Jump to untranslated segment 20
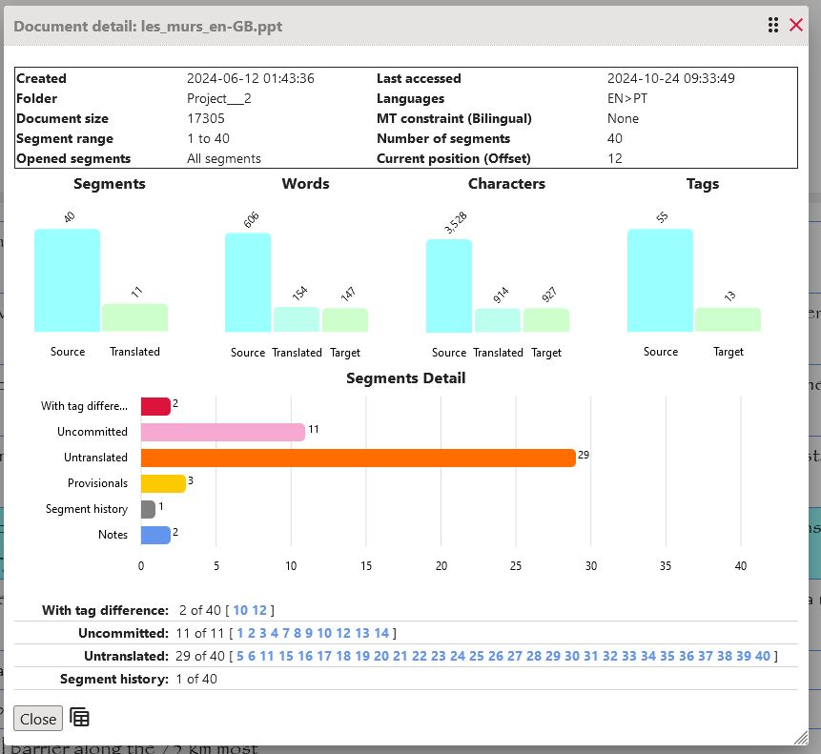Image resolution: width=821 pixels, height=754 pixels. pos(381,656)
